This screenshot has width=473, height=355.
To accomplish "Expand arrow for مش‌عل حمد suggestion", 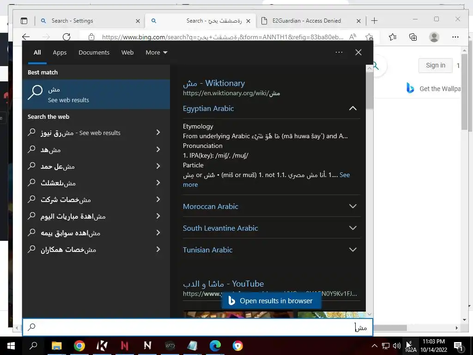I will pos(158,166).
